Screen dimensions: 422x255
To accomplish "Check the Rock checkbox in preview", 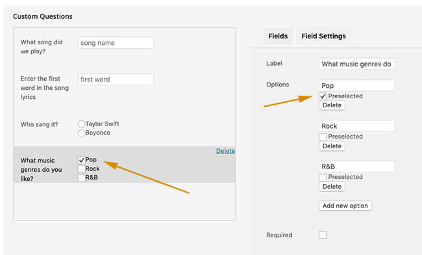I will (81, 169).
